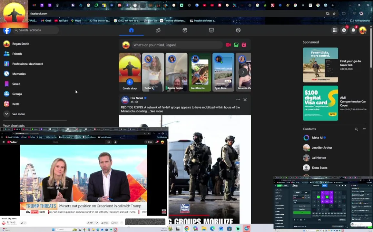Image resolution: width=373 pixels, height=232 pixels.
Task: Open the Gaming tab in top navigation
Action: 238,30
